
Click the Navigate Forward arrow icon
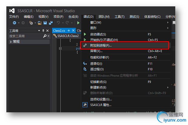[23, 23]
